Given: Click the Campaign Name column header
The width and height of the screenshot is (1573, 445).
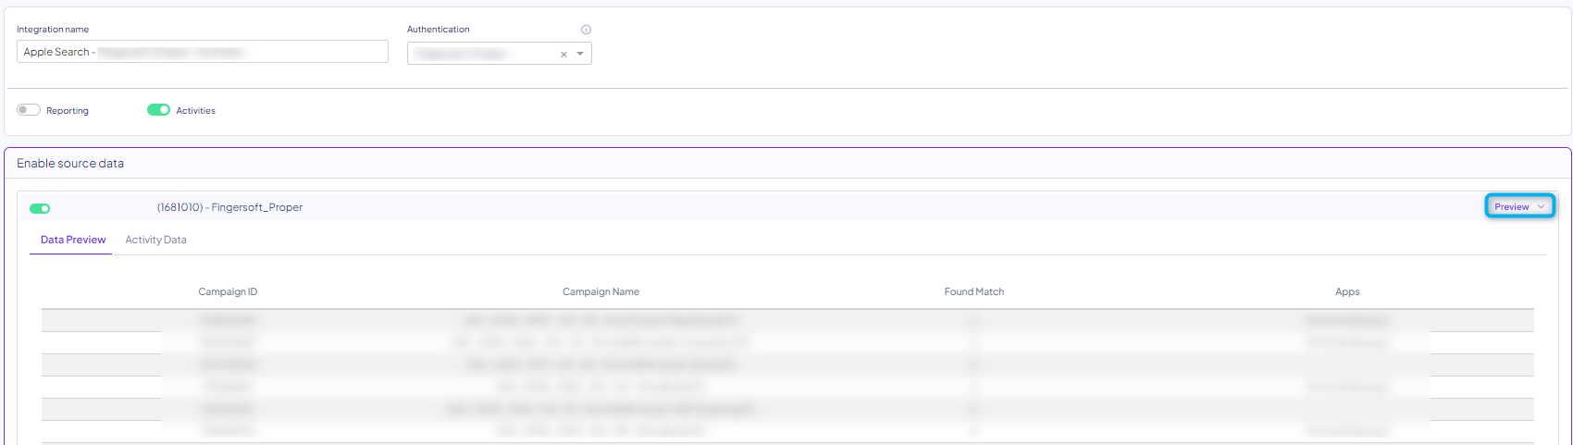Looking at the screenshot, I should [x=601, y=291].
